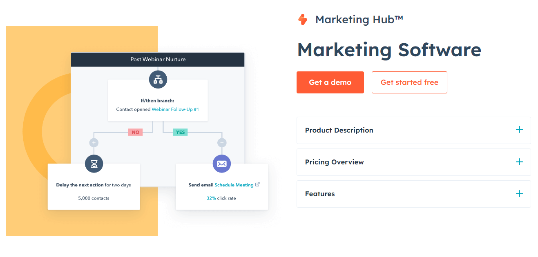Click the Send email label
The height and width of the screenshot is (257, 538).
[x=201, y=185]
